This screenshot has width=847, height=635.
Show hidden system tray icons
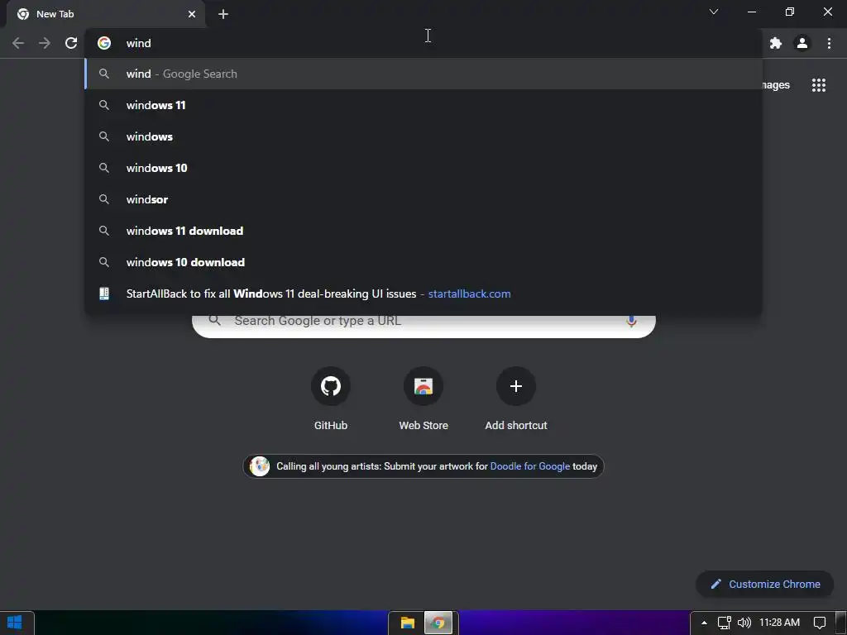coord(704,623)
